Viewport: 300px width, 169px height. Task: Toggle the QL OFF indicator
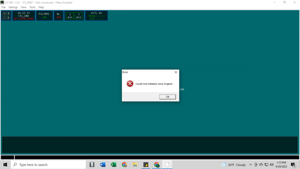click(58, 16)
